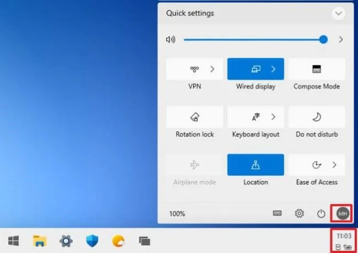The image size is (358, 253).
Task: Toggle the VPN tile
Action: (194, 69)
